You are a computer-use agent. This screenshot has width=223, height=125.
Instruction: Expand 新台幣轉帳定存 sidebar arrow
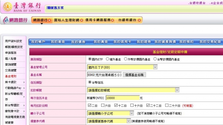[24, 97]
